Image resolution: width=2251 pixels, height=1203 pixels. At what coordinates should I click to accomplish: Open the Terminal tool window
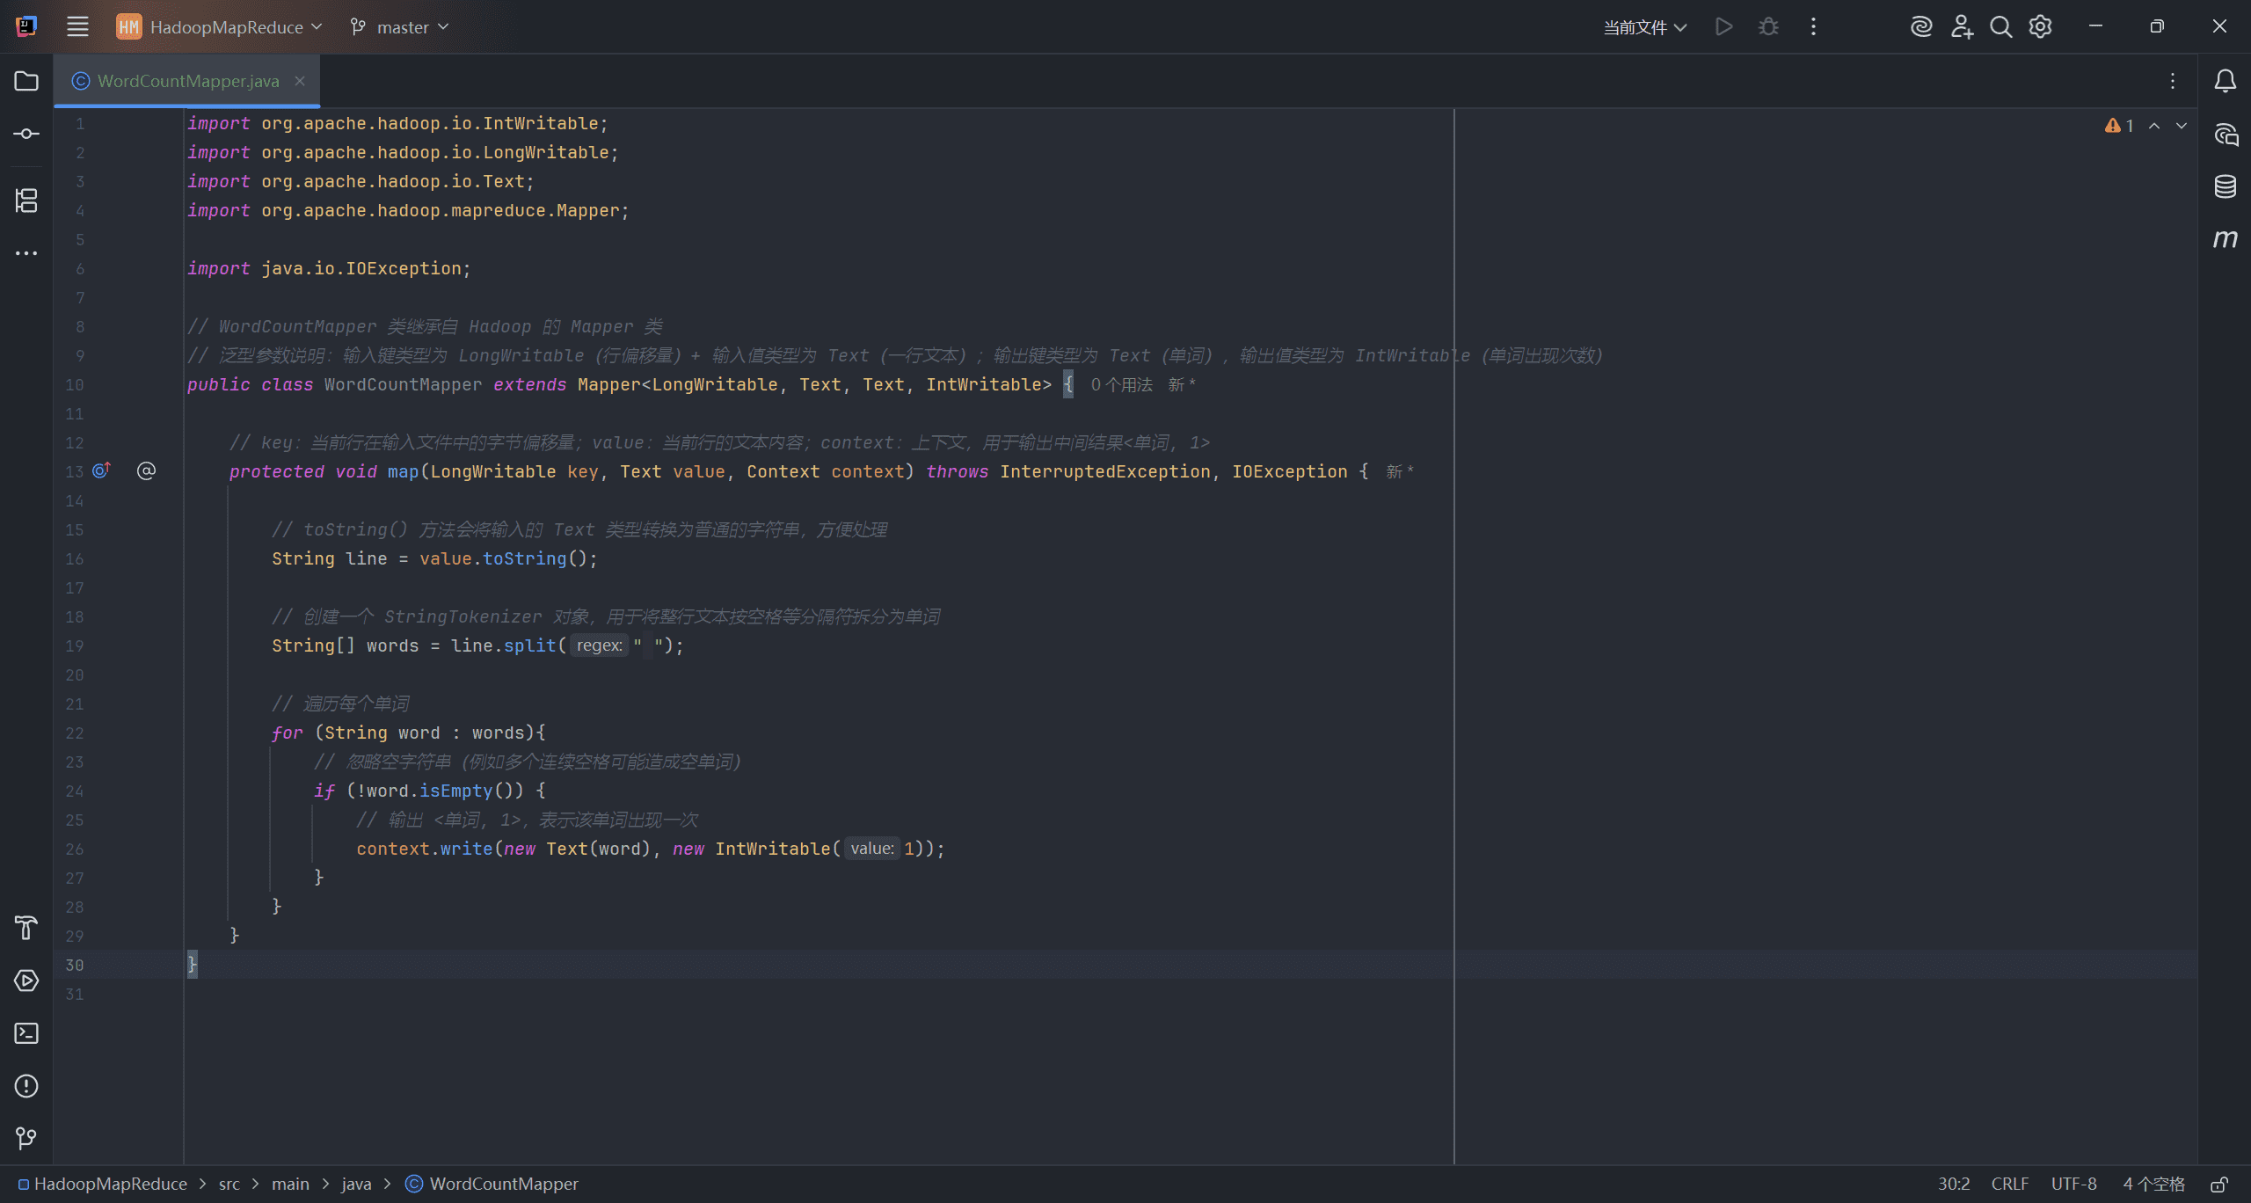[26, 1033]
